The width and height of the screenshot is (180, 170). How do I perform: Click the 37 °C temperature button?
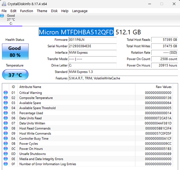point(15,75)
